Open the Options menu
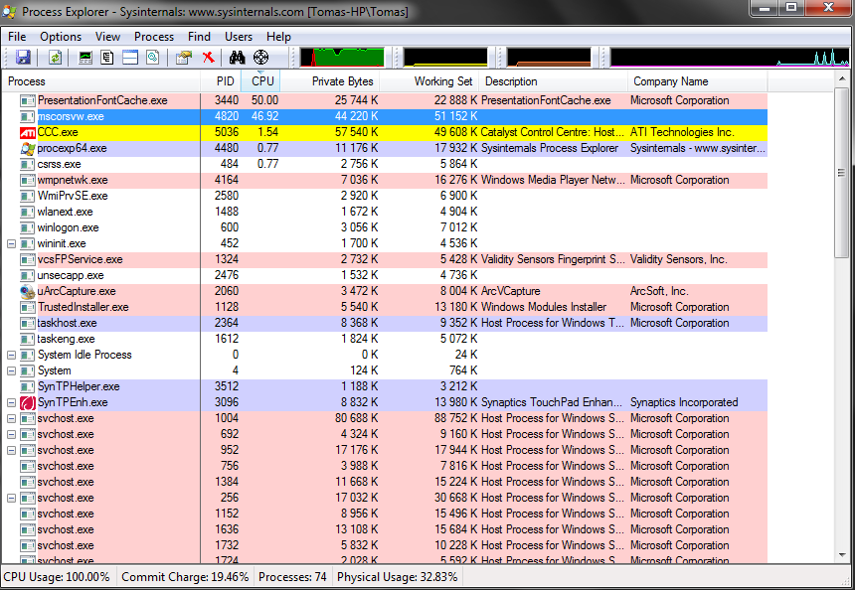Viewport: 855px width, 590px height. point(61,37)
